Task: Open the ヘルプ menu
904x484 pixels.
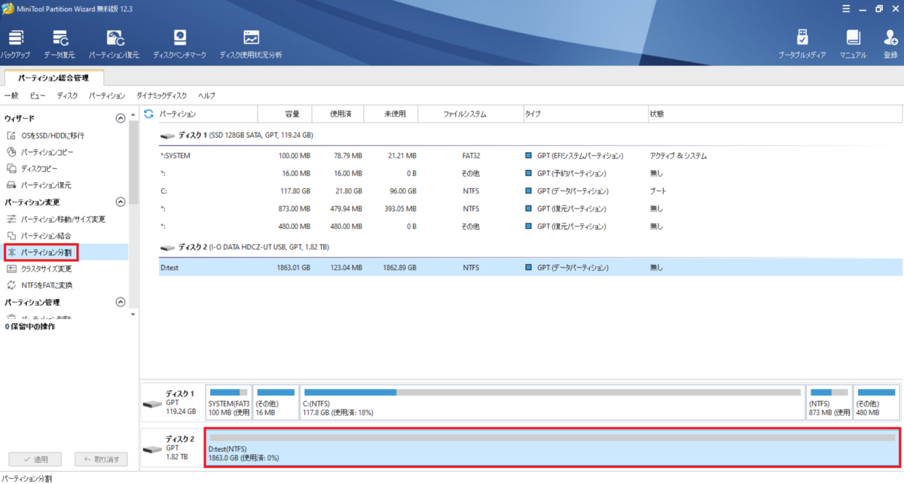Action: click(206, 96)
